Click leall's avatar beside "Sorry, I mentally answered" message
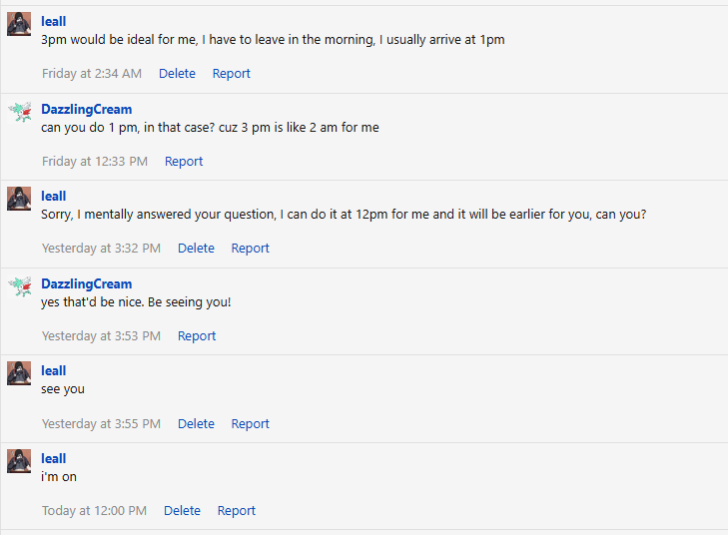This screenshot has height=535, width=728. coord(19,199)
